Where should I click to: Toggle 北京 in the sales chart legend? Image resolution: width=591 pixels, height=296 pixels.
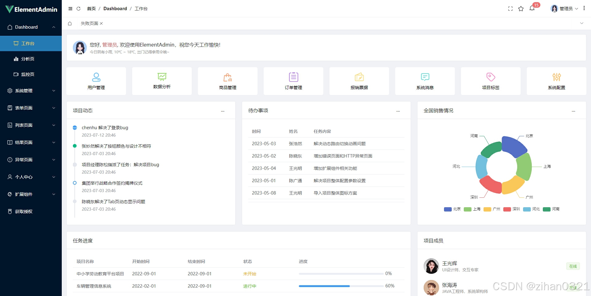point(451,209)
